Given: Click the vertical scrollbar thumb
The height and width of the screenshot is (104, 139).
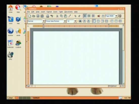Looking at the screenshot, I should click(123, 38).
